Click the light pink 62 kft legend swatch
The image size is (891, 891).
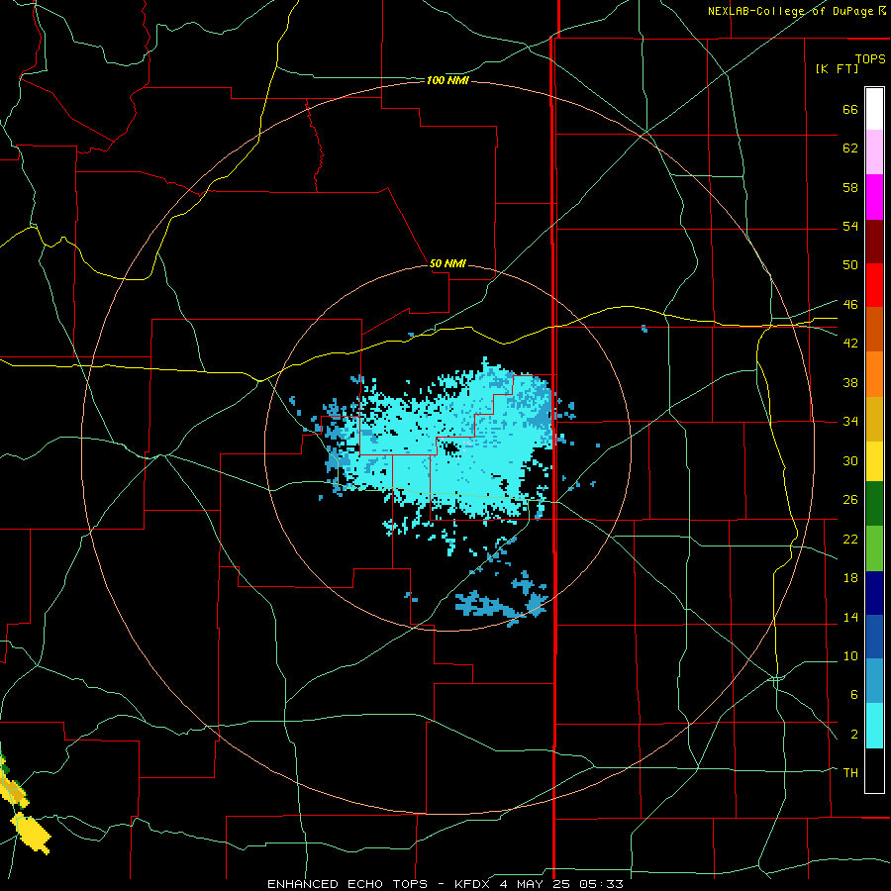[874, 152]
